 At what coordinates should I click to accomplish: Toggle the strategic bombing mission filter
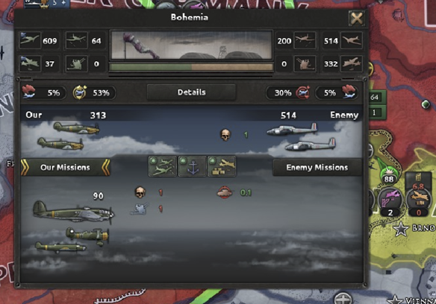[222, 166]
